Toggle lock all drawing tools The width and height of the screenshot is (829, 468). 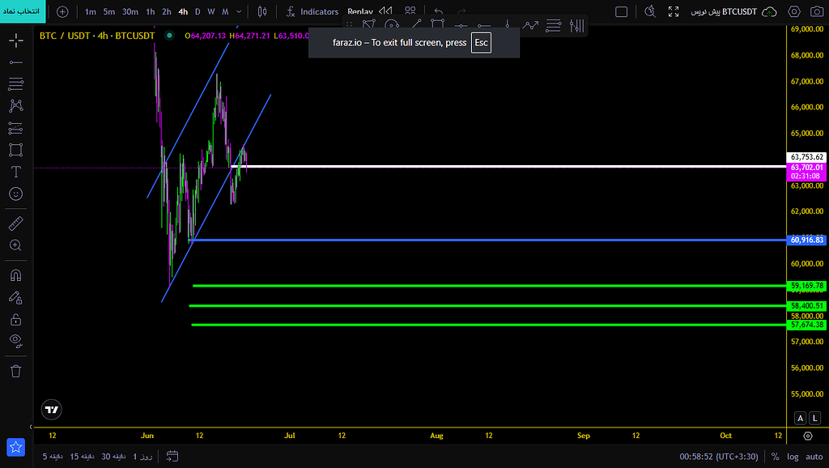[x=16, y=319]
